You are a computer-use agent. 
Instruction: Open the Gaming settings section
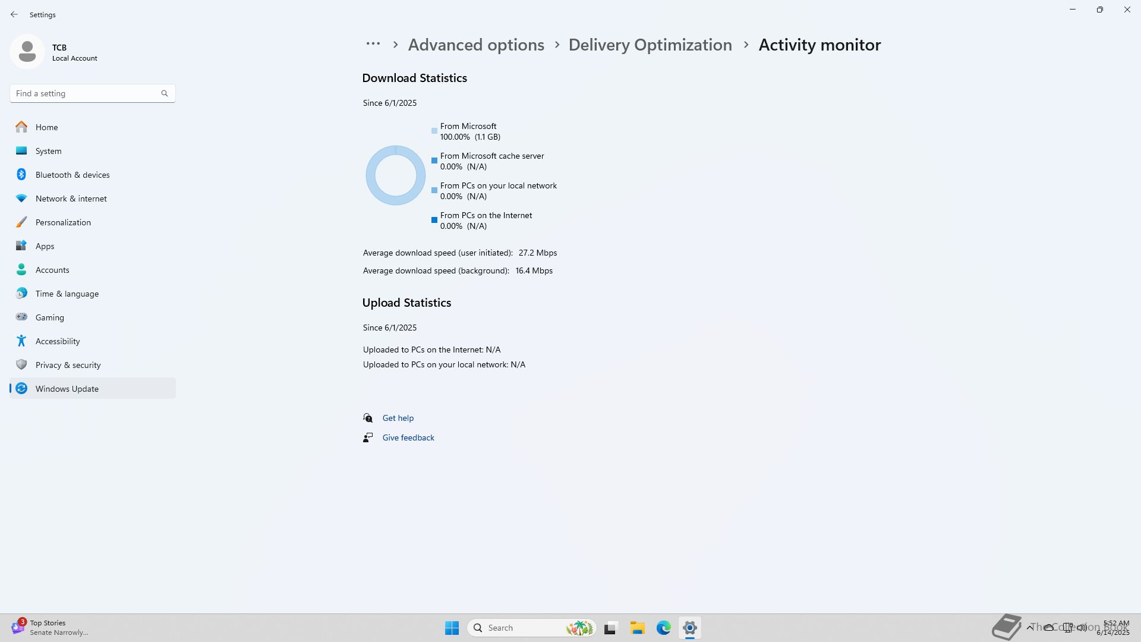pos(49,317)
